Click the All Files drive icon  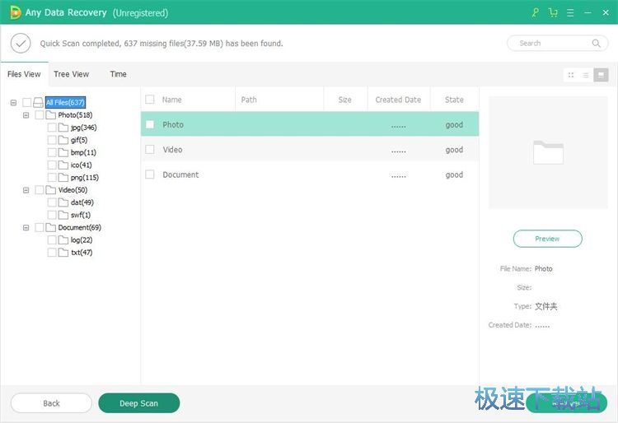[39, 103]
